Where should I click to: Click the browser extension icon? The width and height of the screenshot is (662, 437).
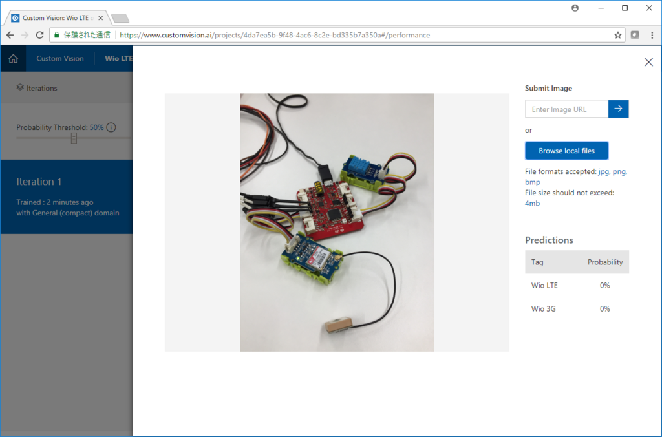pos(635,35)
